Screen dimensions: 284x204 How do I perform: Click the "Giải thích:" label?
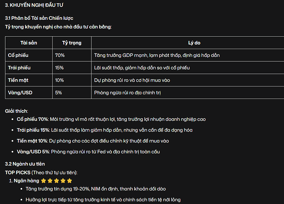16,111
